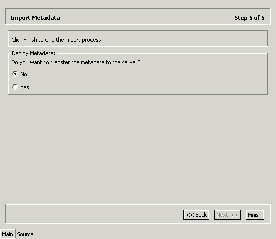Click the 'Click Finish to end' instruction text
The image size is (276, 239).
click(x=57, y=40)
